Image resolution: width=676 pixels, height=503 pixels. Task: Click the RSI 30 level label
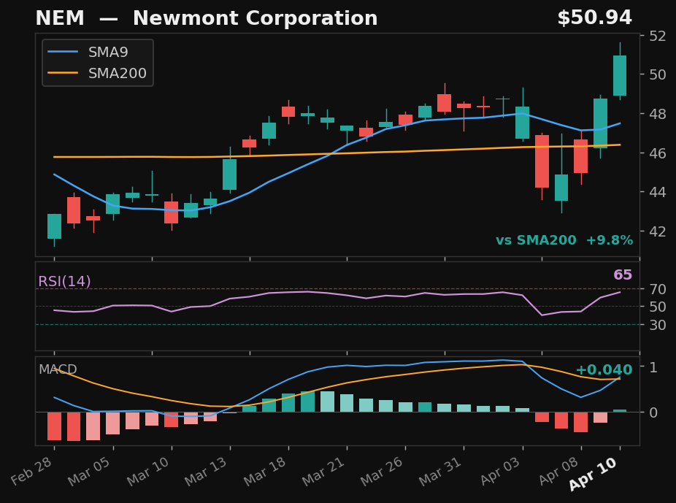point(658,325)
